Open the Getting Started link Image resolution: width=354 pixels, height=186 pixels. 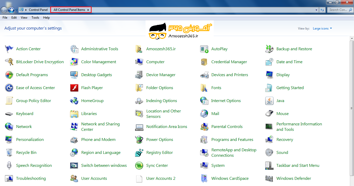coord(290,88)
